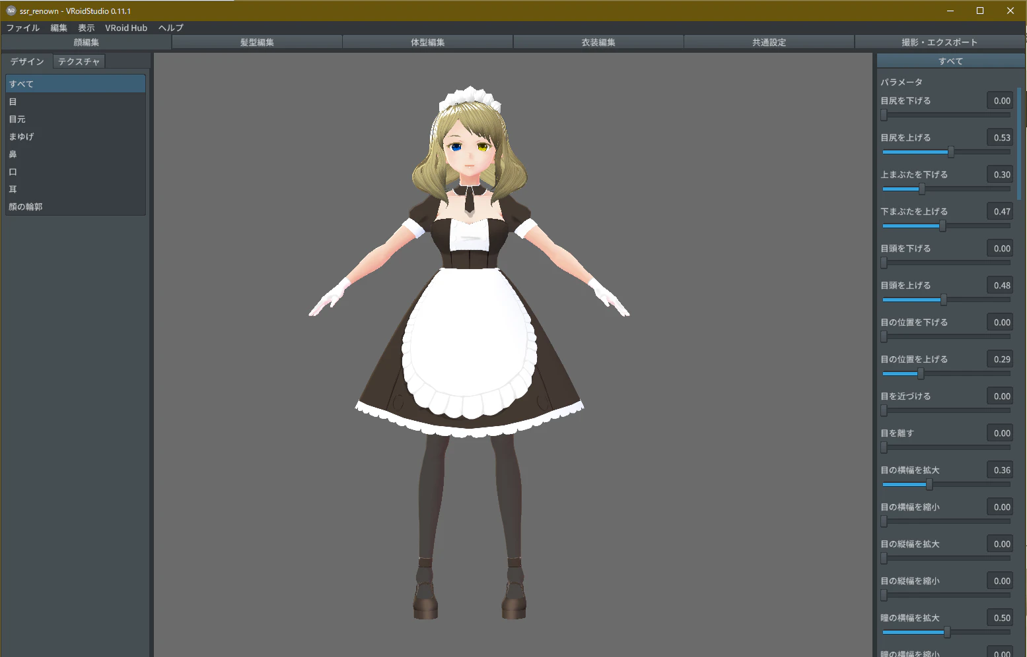
Task: Open the 編集 menu
Action: click(59, 28)
